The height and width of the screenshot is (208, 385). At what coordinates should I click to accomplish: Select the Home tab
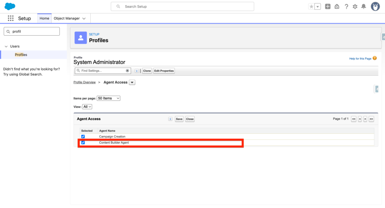(44, 18)
